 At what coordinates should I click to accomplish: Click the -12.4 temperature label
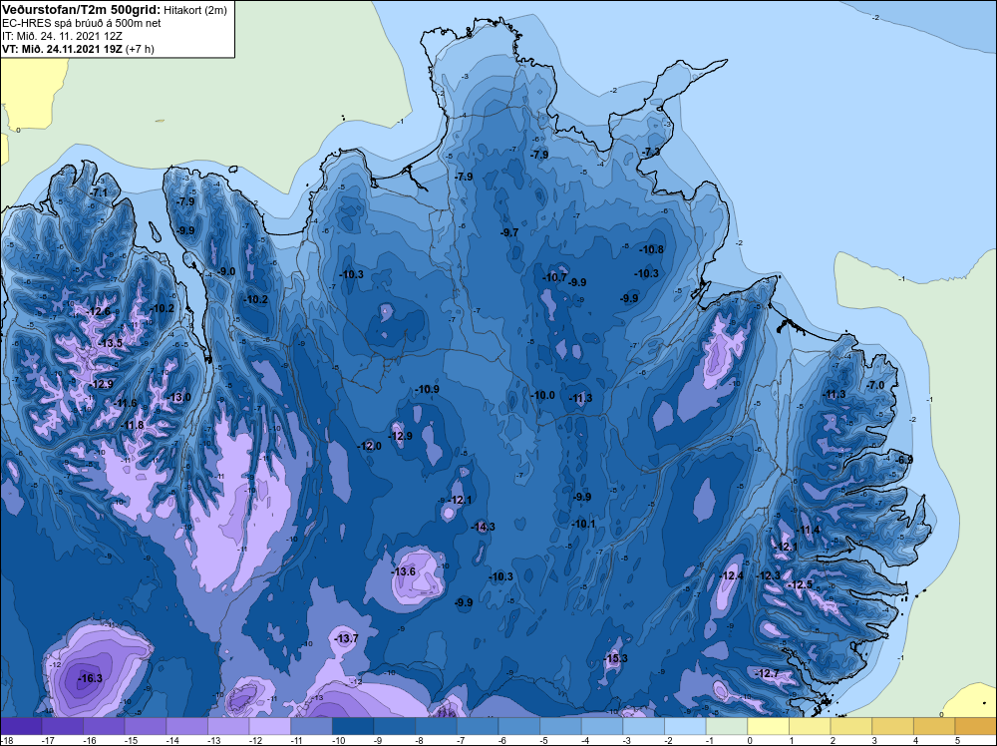click(x=731, y=575)
